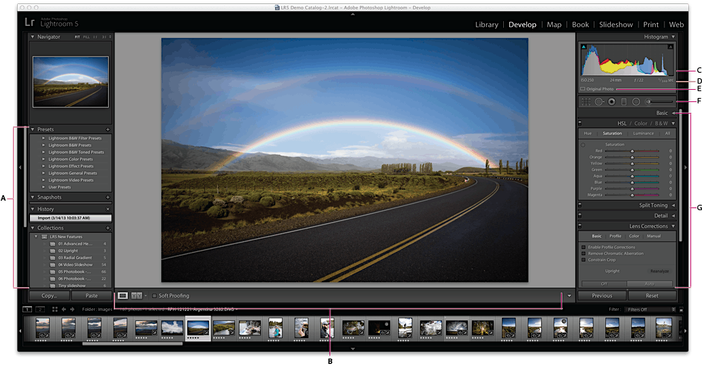Click the Reset button
Screen dimensions: 702x366
[652, 296]
